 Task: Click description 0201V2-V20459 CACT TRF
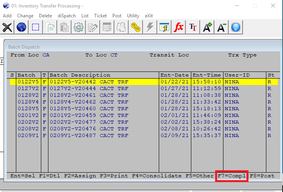[89, 115]
